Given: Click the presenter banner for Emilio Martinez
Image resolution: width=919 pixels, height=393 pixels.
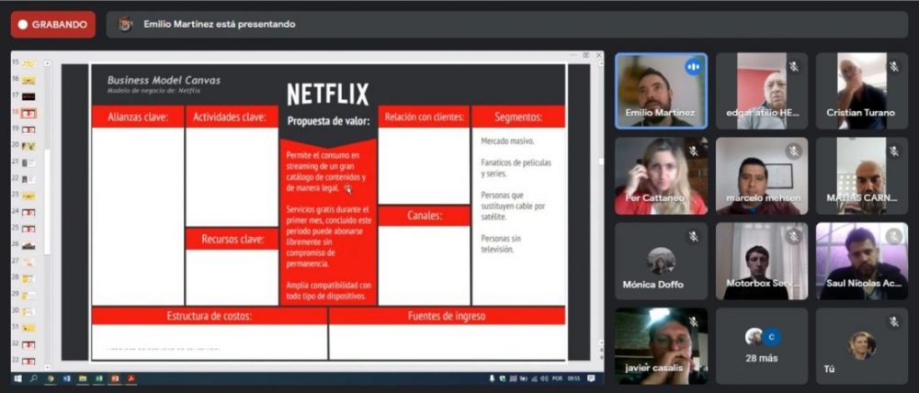Looking at the screenshot, I should (x=507, y=25).
